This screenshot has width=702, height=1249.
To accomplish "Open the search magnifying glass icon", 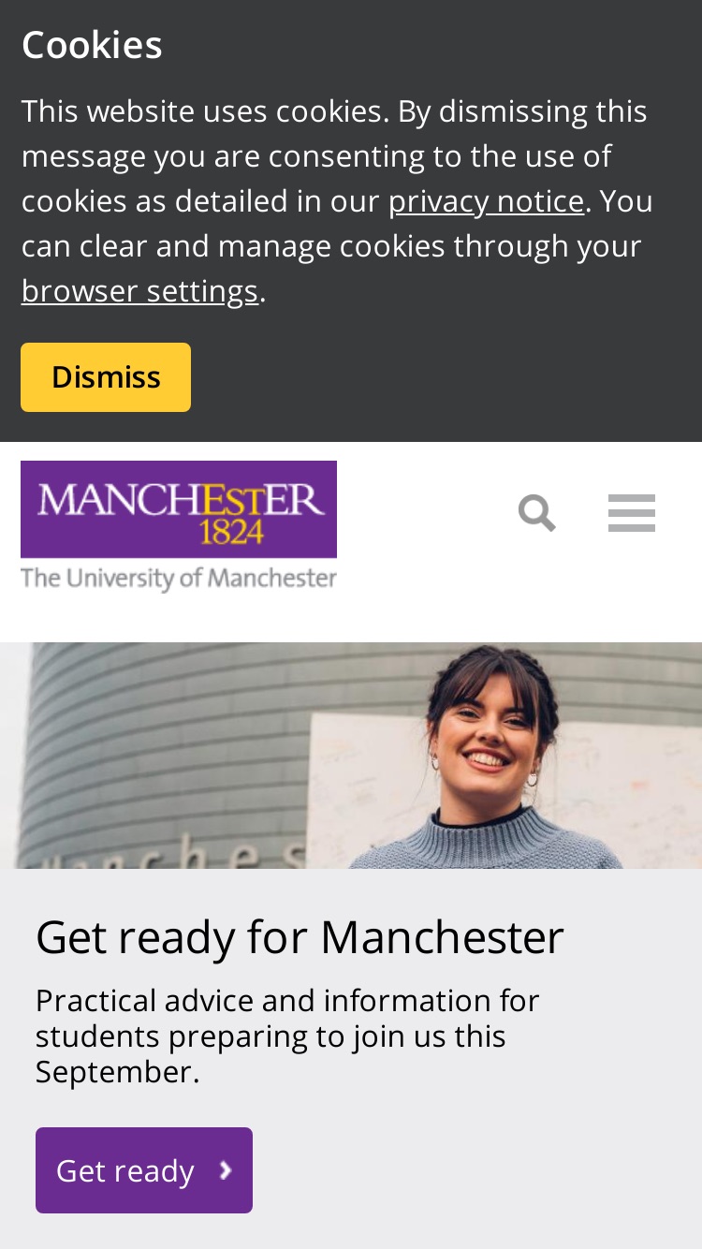I will pyautogui.click(x=536, y=513).
